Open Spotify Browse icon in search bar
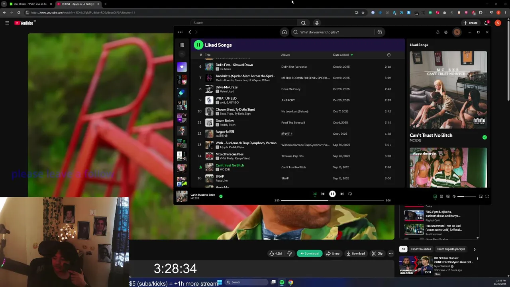Viewport: 510px width, 287px height. click(380, 32)
